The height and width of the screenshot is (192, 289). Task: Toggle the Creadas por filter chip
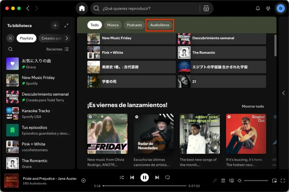tap(52, 38)
